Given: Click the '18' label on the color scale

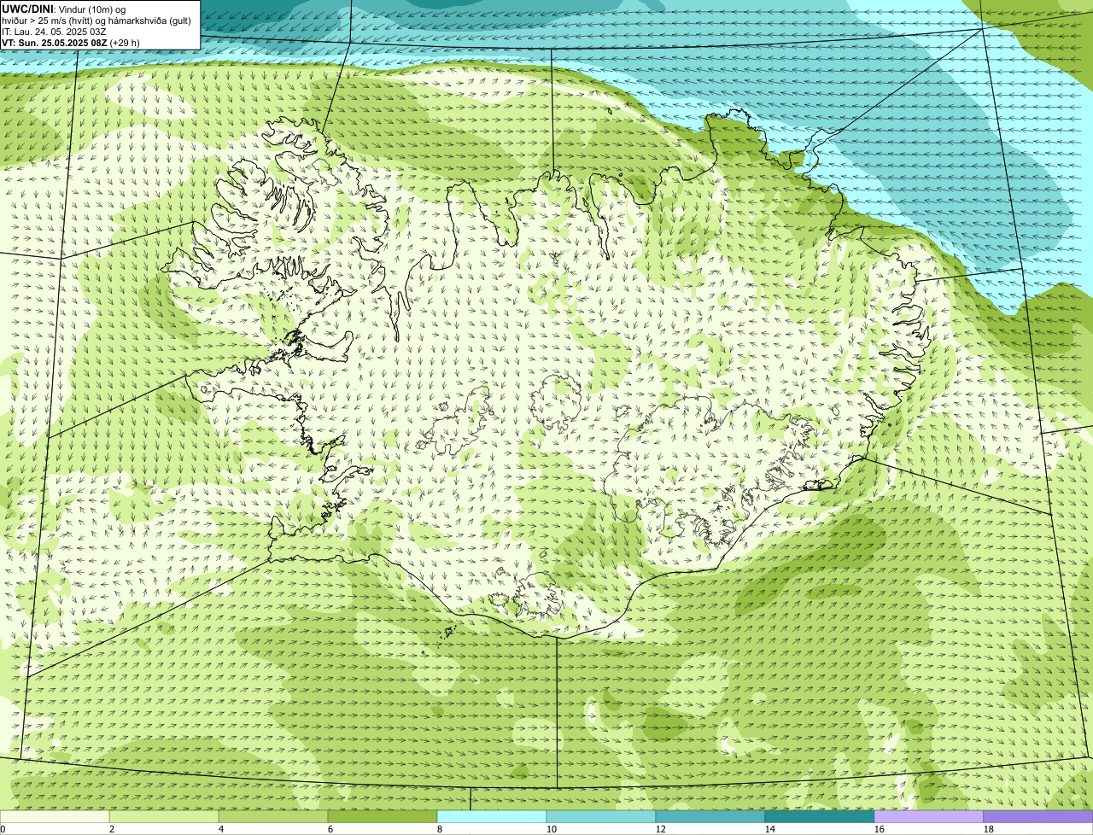Looking at the screenshot, I should point(989,829).
